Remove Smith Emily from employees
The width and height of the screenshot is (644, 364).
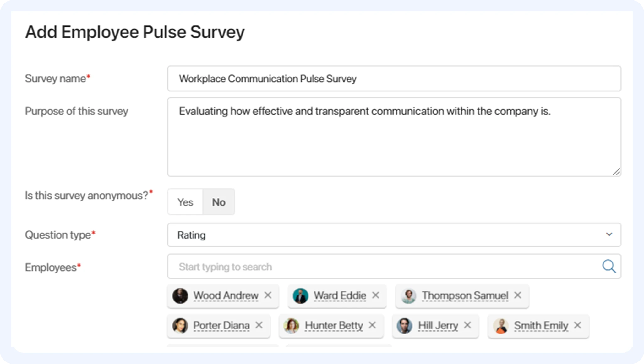(577, 325)
